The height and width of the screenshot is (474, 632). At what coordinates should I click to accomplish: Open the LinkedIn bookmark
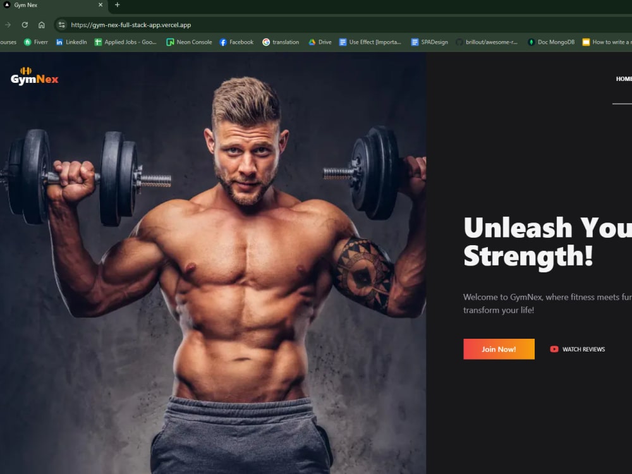click(71, 42)
